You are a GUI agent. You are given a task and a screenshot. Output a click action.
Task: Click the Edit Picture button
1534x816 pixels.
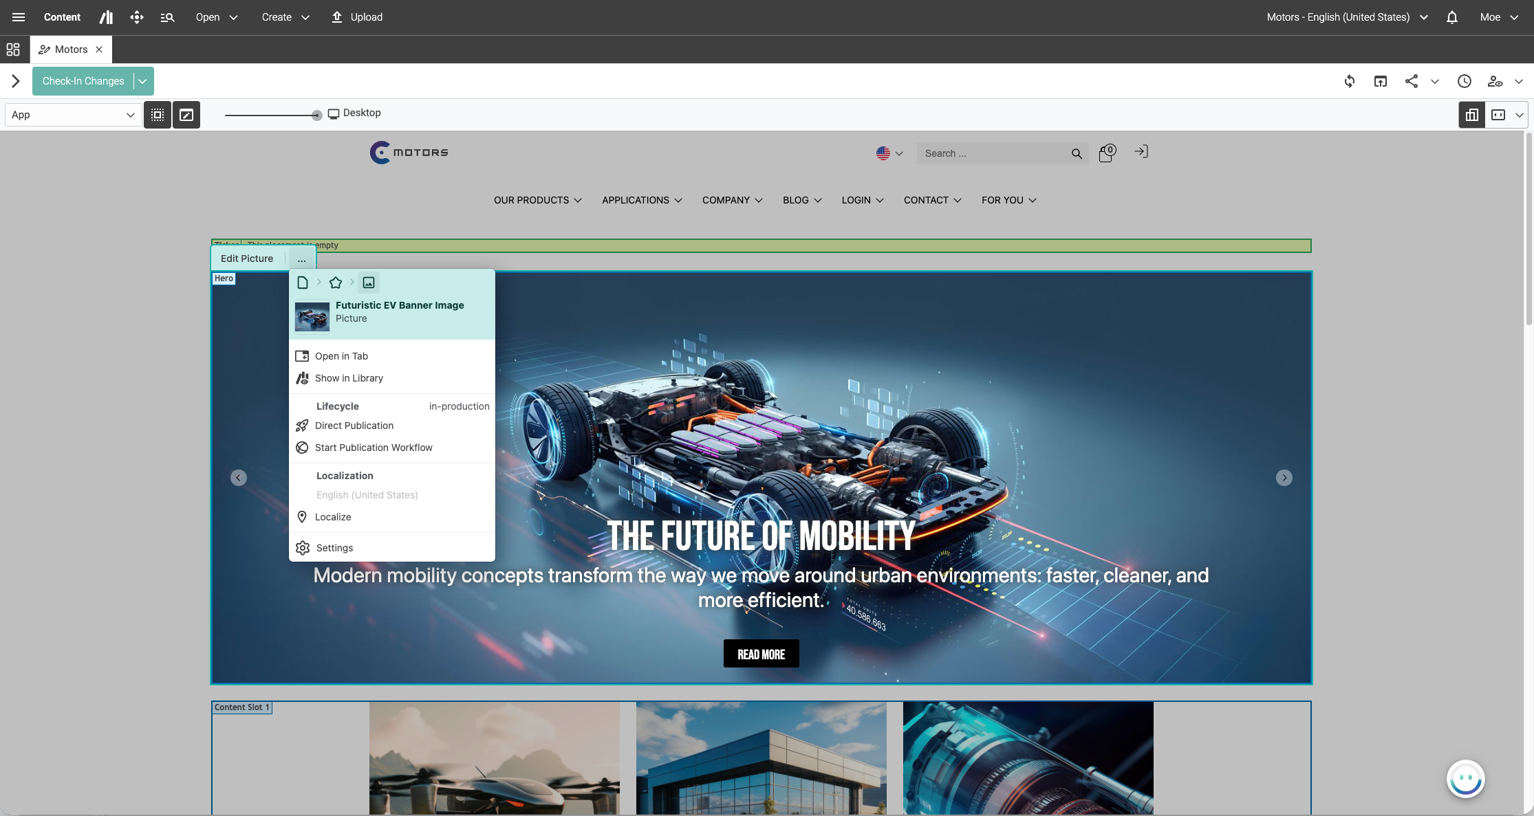(247, 258)
